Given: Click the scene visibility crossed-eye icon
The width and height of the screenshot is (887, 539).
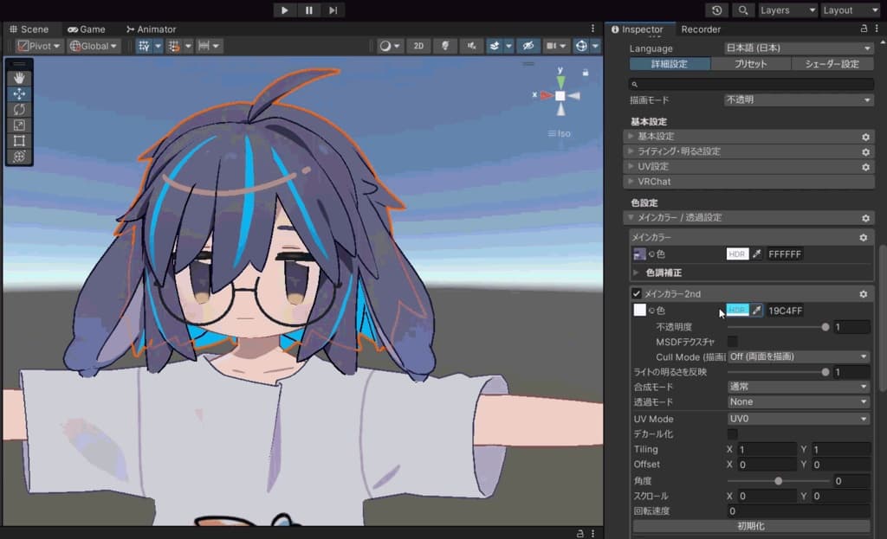Looking at the screenshot, I should 528,45.
